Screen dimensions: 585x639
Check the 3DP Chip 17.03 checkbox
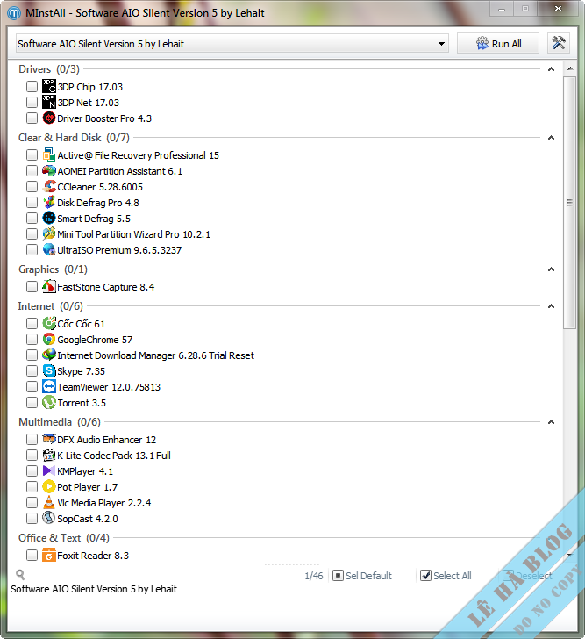pyautogui.click(x=32, y=86)
